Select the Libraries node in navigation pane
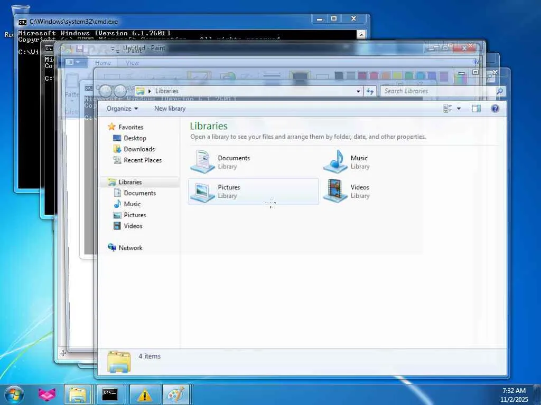Image resolution: width=541 pixels, height=405 pixels. coord(130,182)
